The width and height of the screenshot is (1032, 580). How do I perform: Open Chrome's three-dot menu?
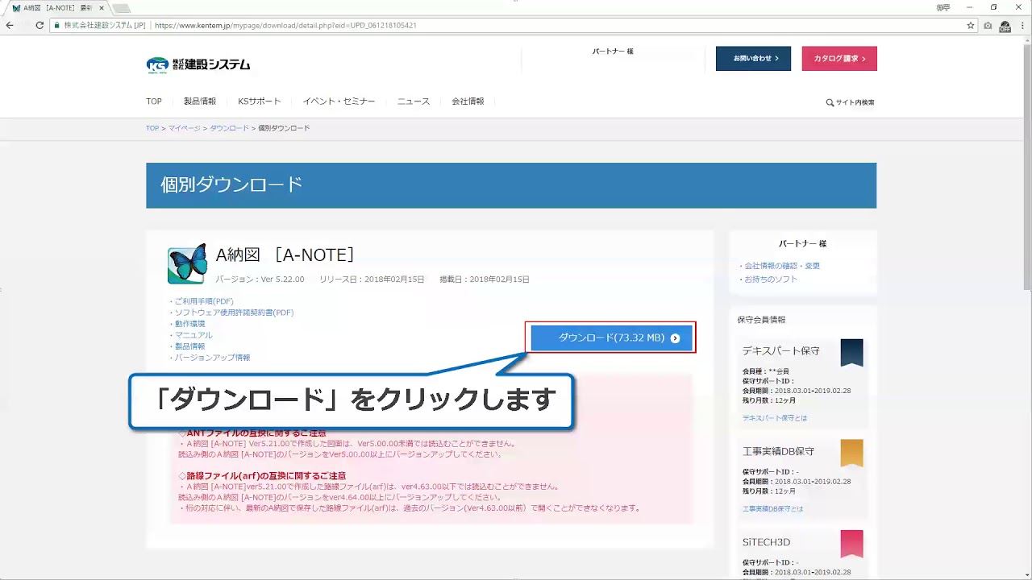(x=1022, y=25)
